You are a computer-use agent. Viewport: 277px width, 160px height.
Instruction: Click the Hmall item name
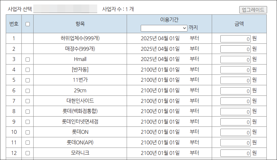pyautogui.click(x=80, y=59)
